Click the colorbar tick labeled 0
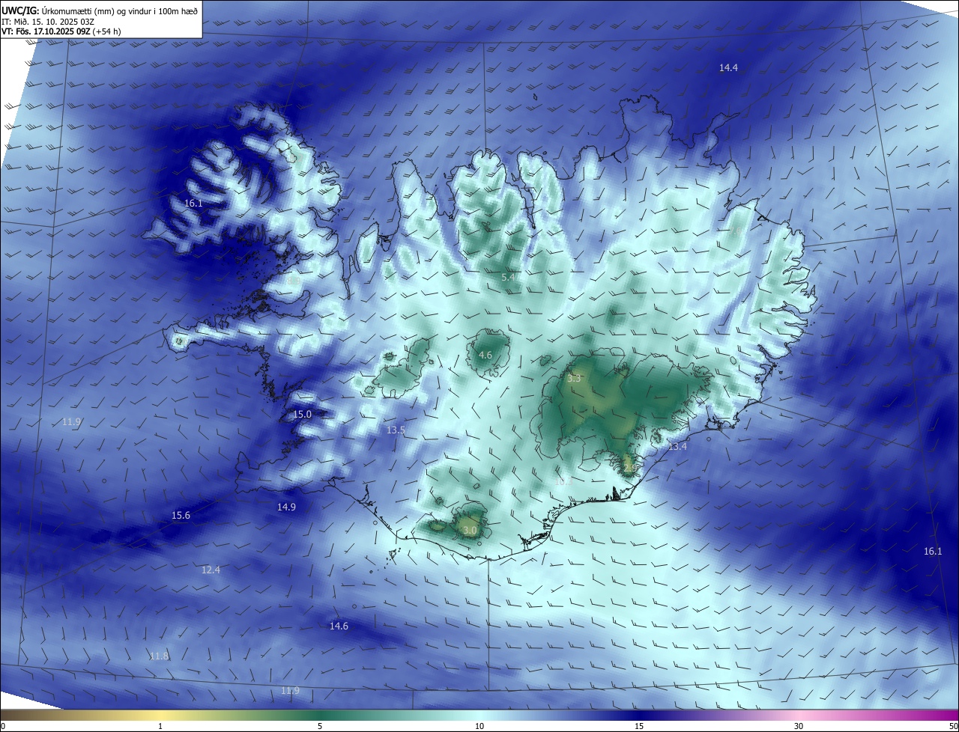The width and height of the screenshot is (959, 732). (x=2, y=726)
